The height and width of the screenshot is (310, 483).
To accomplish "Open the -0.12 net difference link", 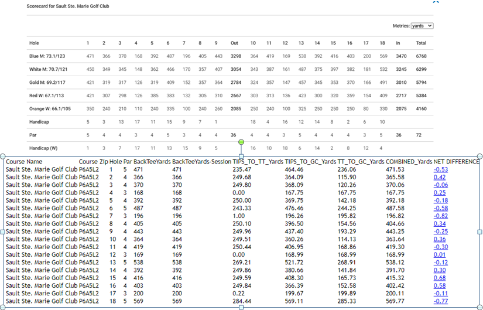I will (440, 263).
